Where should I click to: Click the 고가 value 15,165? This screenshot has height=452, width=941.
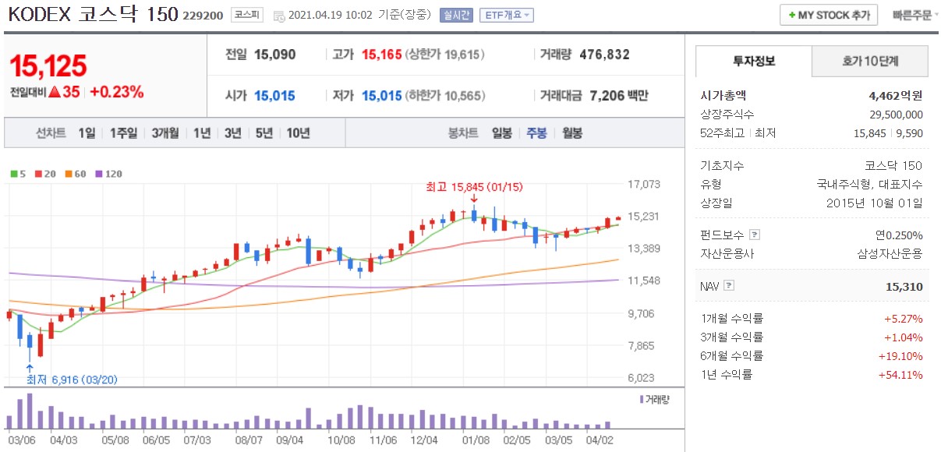[382, 55]
